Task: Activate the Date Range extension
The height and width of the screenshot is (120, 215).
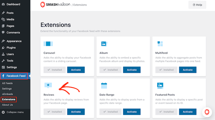Action: click(132, 112)
